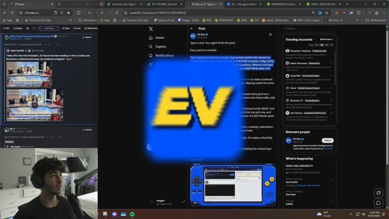
Task: Open Home in the X sidebar
Action: (x=157, y=38)
